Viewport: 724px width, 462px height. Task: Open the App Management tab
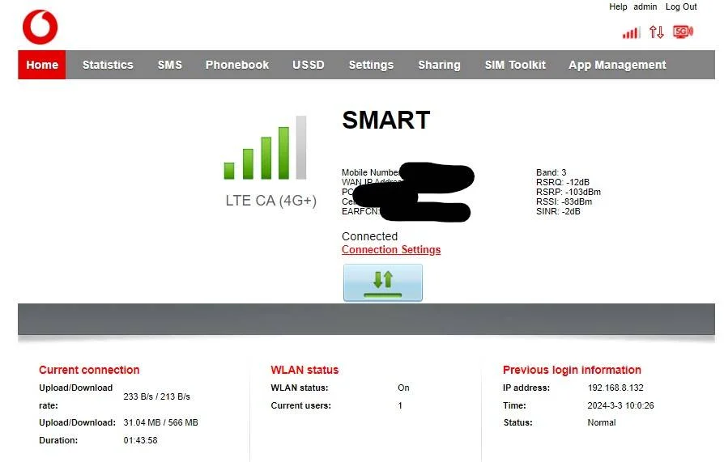coord(617,65)
